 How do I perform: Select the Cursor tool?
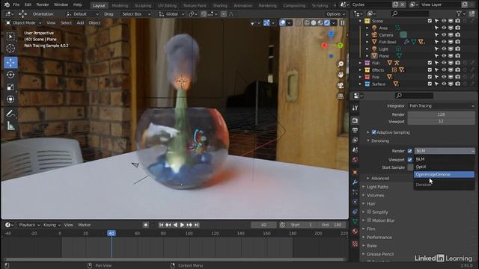(x=10, y=49)
